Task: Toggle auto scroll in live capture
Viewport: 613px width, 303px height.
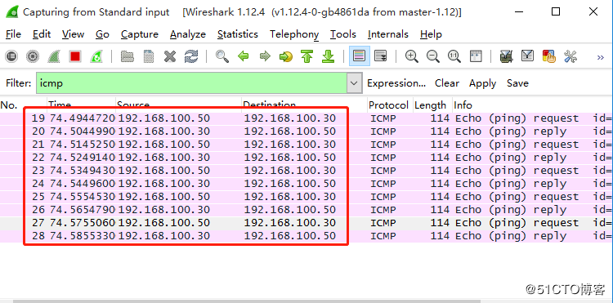Action: point(380,56)
